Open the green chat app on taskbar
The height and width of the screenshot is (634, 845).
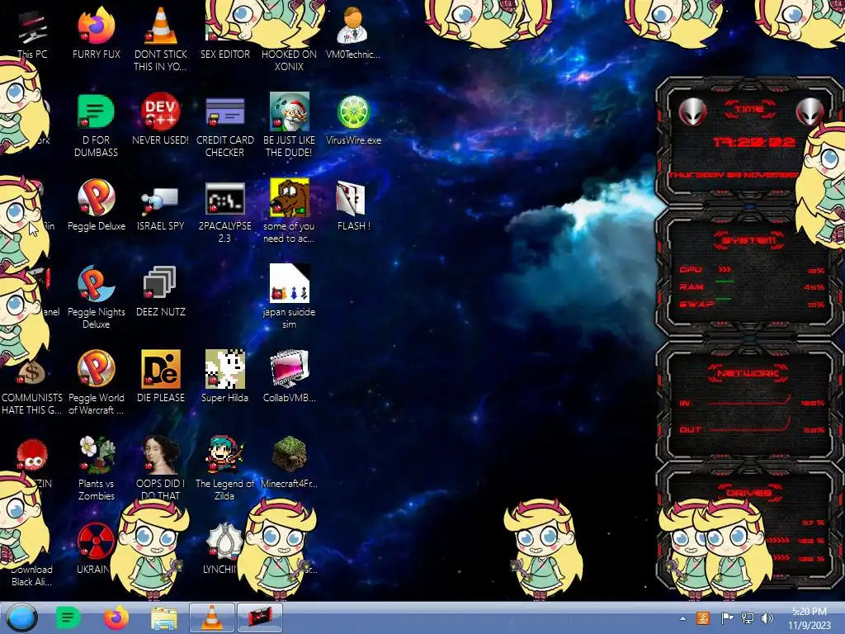point(68,617)
